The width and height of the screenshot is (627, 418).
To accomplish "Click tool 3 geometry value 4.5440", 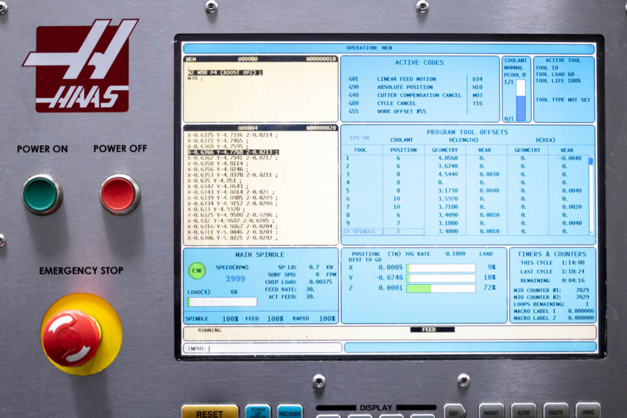I will click(447, 174).
